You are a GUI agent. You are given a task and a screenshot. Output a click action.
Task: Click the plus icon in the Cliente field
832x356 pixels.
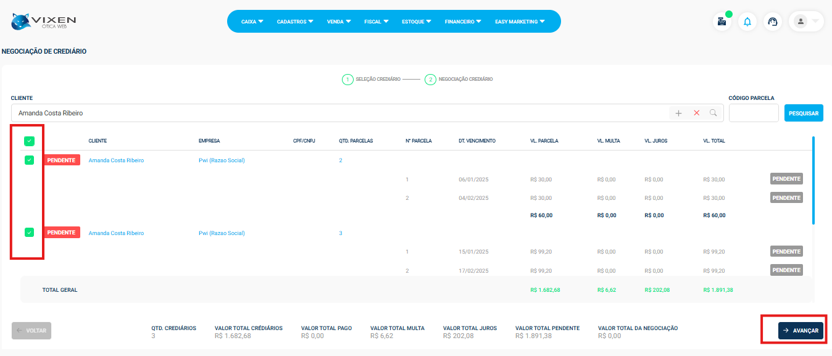(678, 113)
